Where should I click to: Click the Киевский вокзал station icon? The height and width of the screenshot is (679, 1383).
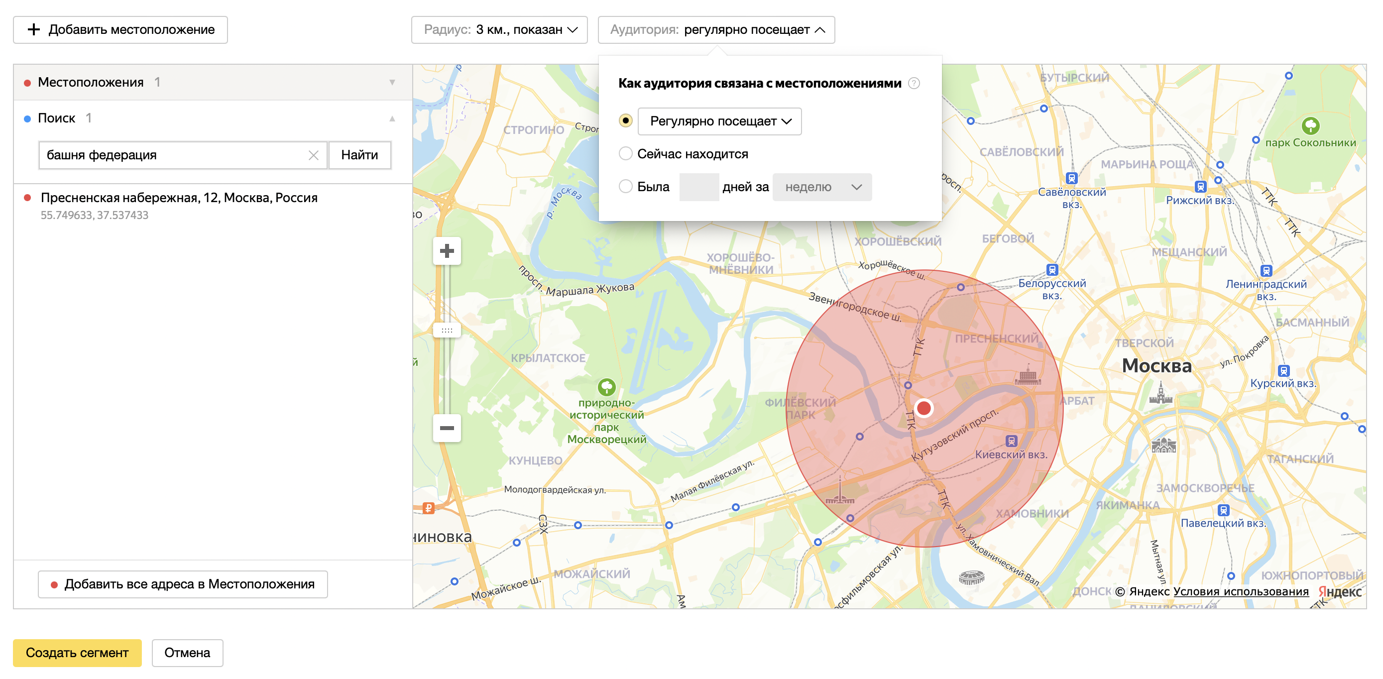pos(1012,441)
